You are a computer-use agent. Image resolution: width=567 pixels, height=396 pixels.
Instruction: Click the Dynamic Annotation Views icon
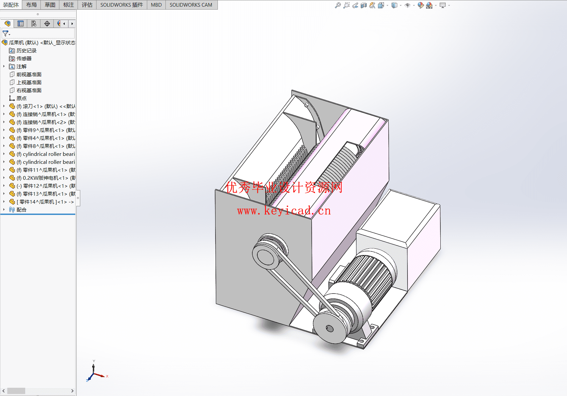click(372, 5)
